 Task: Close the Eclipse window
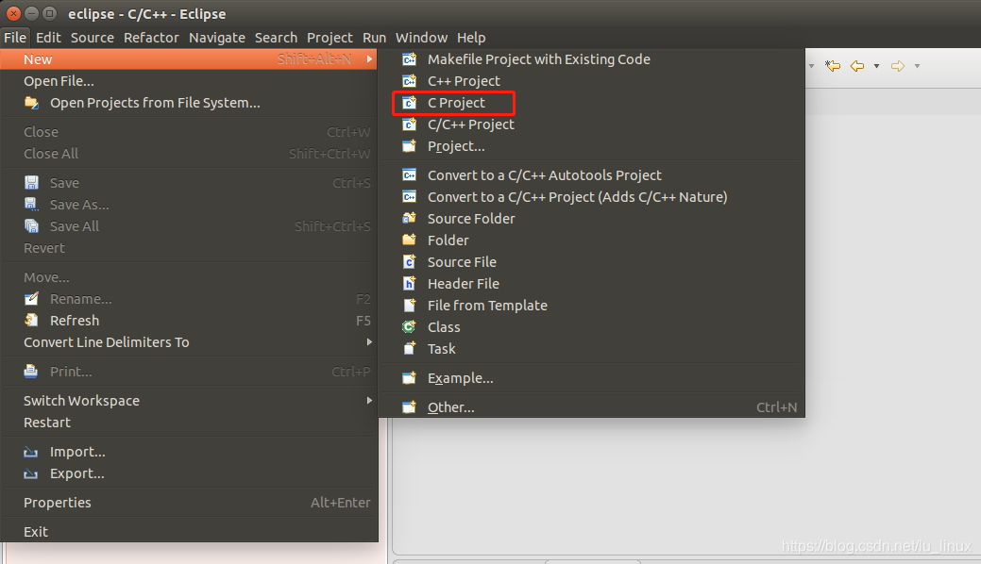14,13
